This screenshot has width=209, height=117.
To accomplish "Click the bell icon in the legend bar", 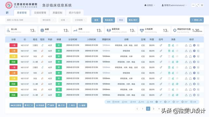I will (148, 102).
